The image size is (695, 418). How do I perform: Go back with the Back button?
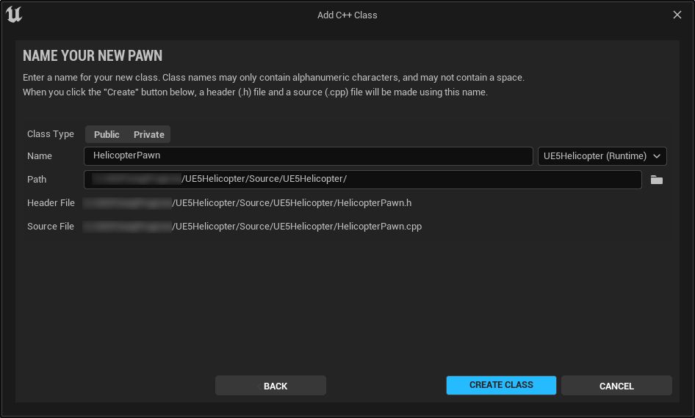[270, 386]
